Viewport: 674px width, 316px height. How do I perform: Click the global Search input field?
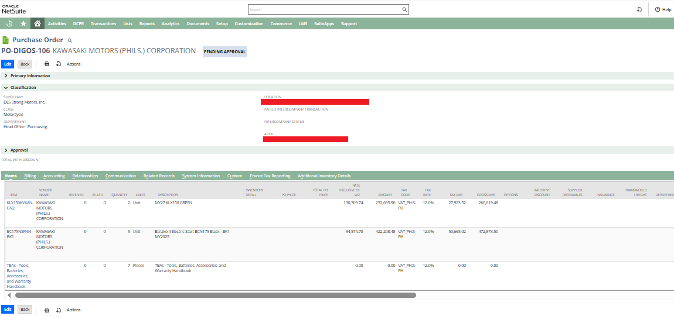click(x=325, y=9)
